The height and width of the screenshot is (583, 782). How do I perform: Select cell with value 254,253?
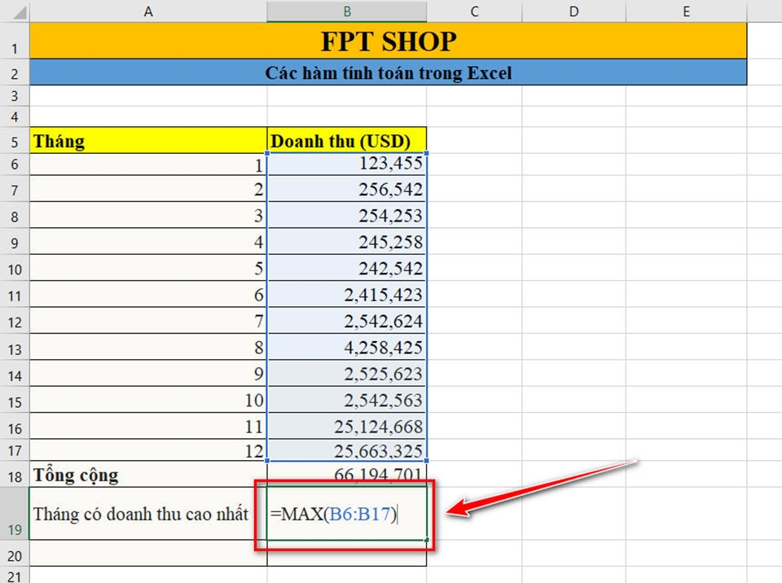click(347, 215)
